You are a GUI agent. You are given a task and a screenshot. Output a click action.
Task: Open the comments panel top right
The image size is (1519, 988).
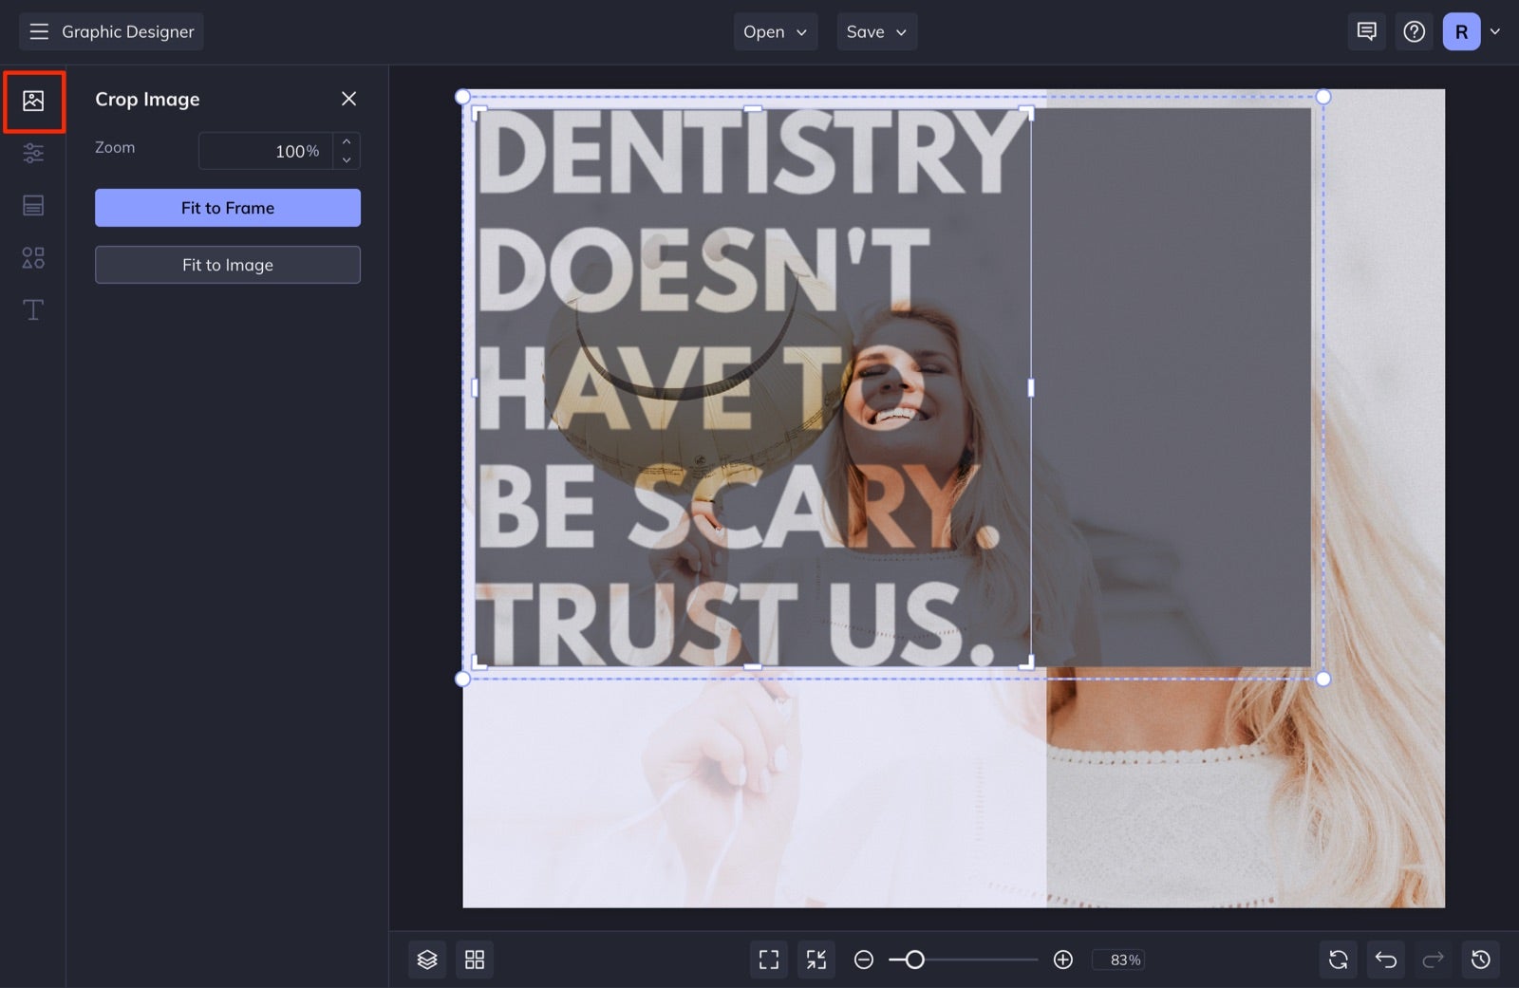click(1366, 31)
